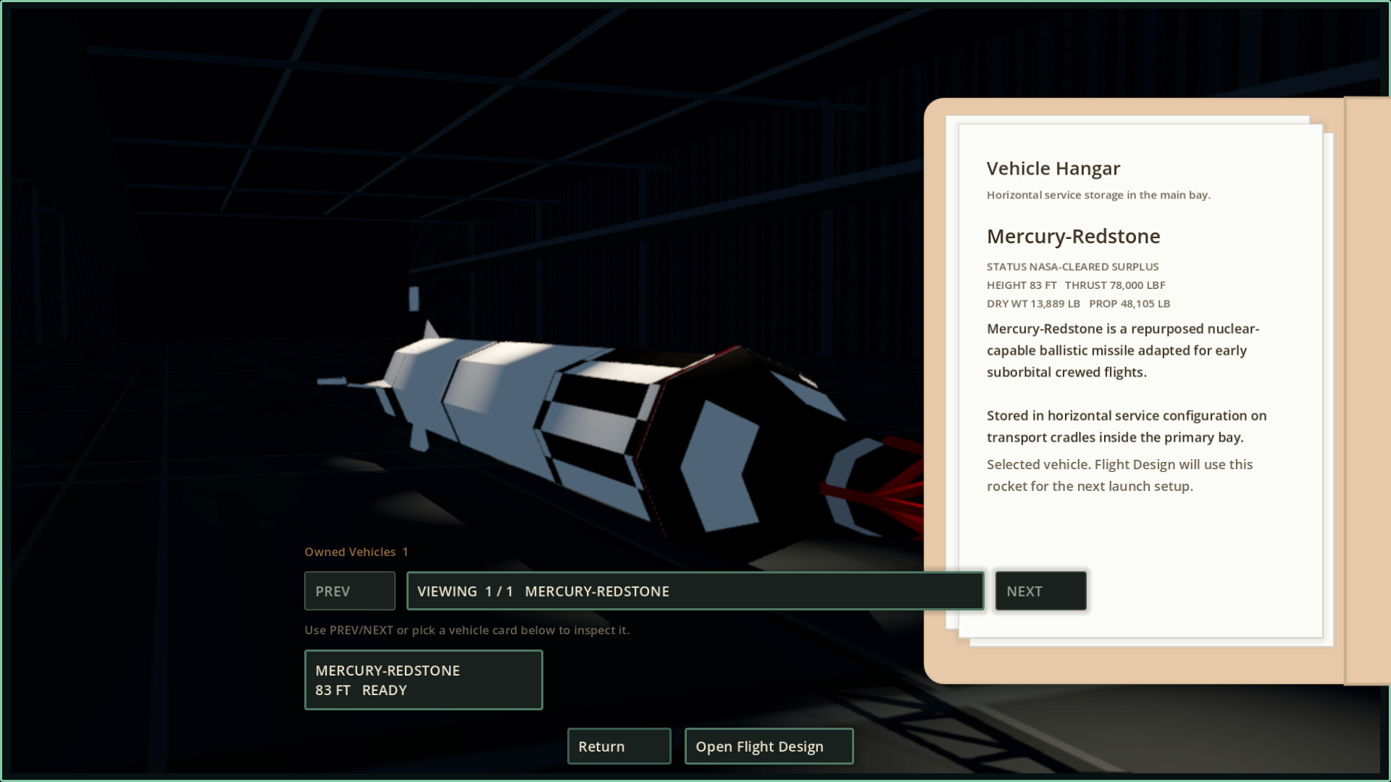Click the 'Selected vehicle. Flight Design will use' note

(1119, 475)
